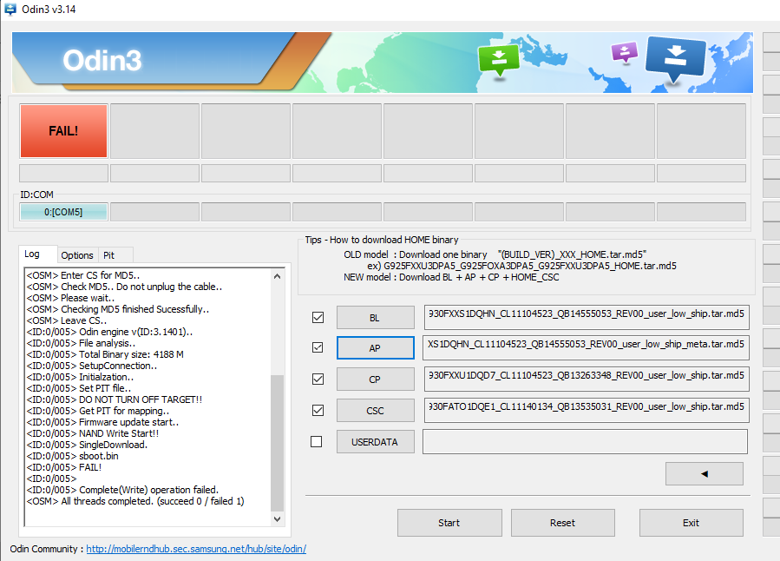The image size is (780, 561).
Task: Click the log vertical scrollbar thumb
Action: pyautogui.click(x=277, y=443)
